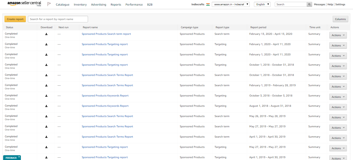Screen dimensions: 353x160
Task: Focus the header Search input box
Action: [291, 4]
